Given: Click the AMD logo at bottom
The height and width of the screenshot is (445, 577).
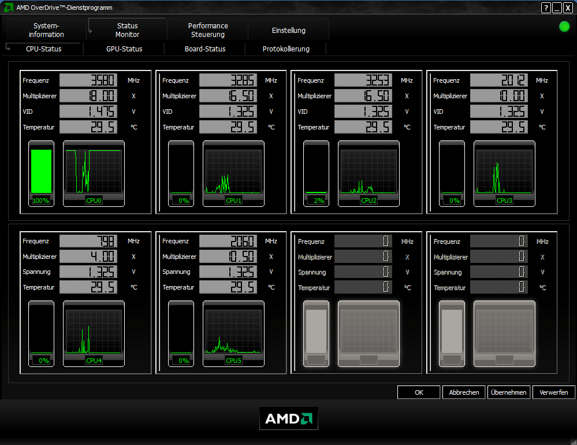Looking at the screenshot, I should 289,418.
